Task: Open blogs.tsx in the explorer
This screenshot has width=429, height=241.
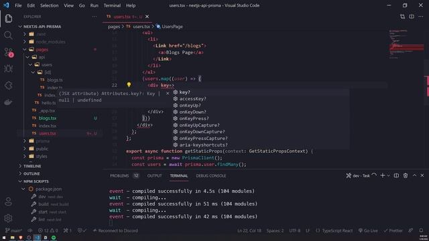Action: tap(48, 118)
